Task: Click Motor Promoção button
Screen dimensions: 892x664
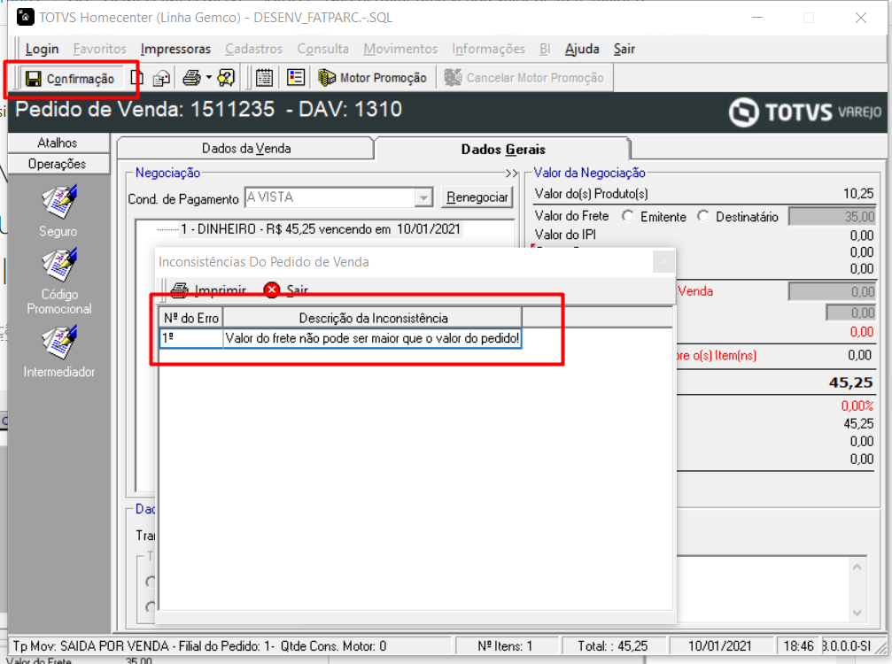Action: pyautogui.click(x=373, y=78)
